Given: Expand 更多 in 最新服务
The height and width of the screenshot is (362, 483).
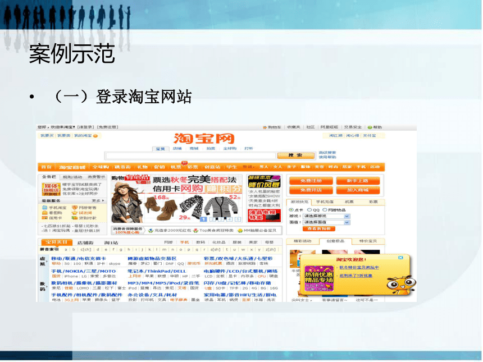Looking at the screenshot, I should point(98,201).
